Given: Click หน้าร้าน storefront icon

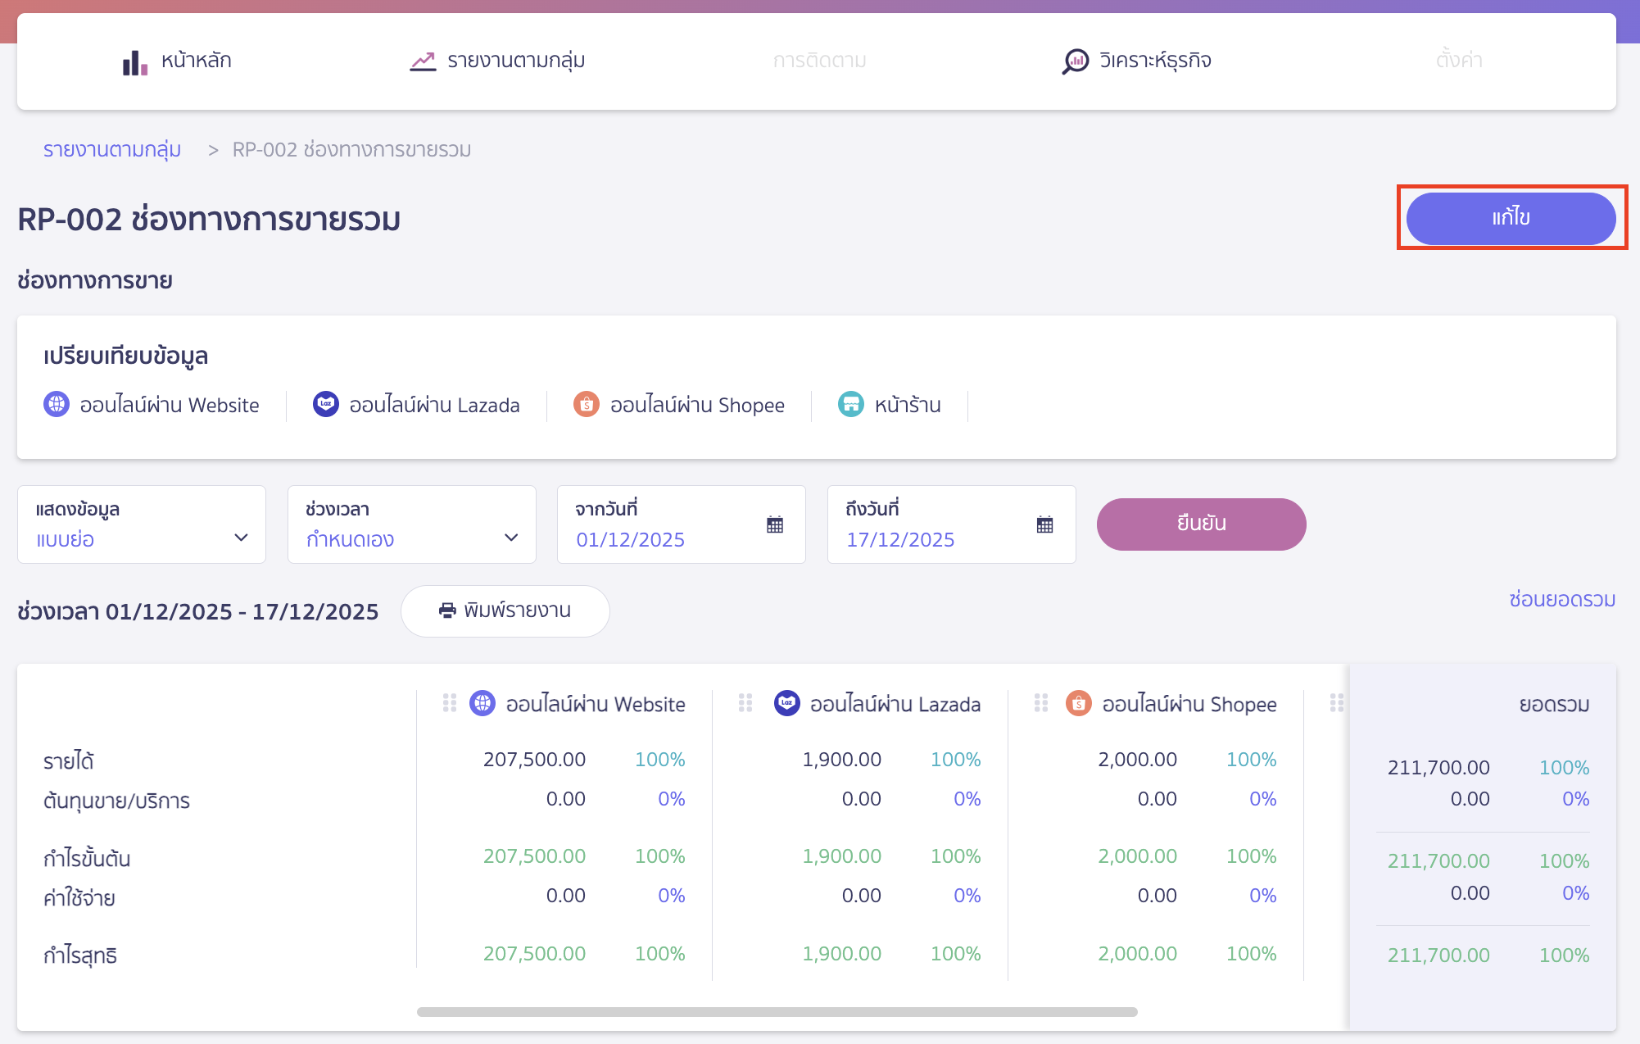Looking at the screenshot, I should tap(850, 404).
